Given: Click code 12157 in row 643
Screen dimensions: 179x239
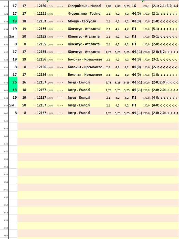Looking at the screenshot, I should click(41, 98).
